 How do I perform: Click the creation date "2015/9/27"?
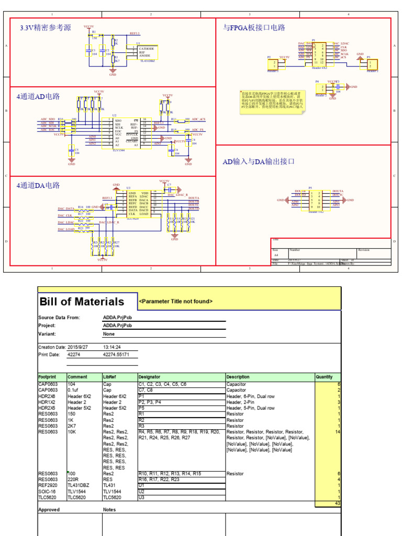[x=77, y=347]
